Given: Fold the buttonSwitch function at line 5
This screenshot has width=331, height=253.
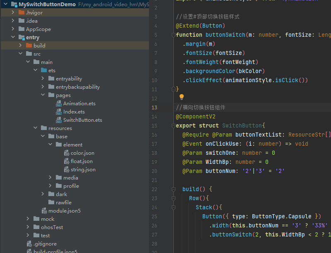Looking at the screenshot, I should [x=173, y=35].
